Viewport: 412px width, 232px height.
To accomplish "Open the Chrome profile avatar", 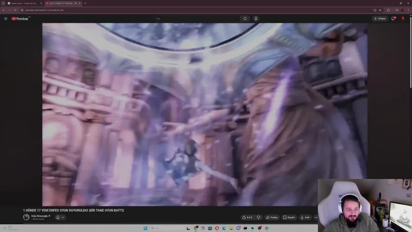I will 403,10.
